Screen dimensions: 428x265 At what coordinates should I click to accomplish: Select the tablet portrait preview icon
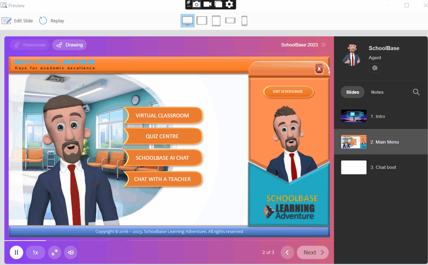216,21
